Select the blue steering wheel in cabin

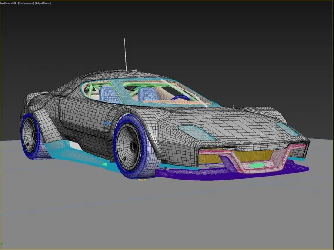point(181,98)
